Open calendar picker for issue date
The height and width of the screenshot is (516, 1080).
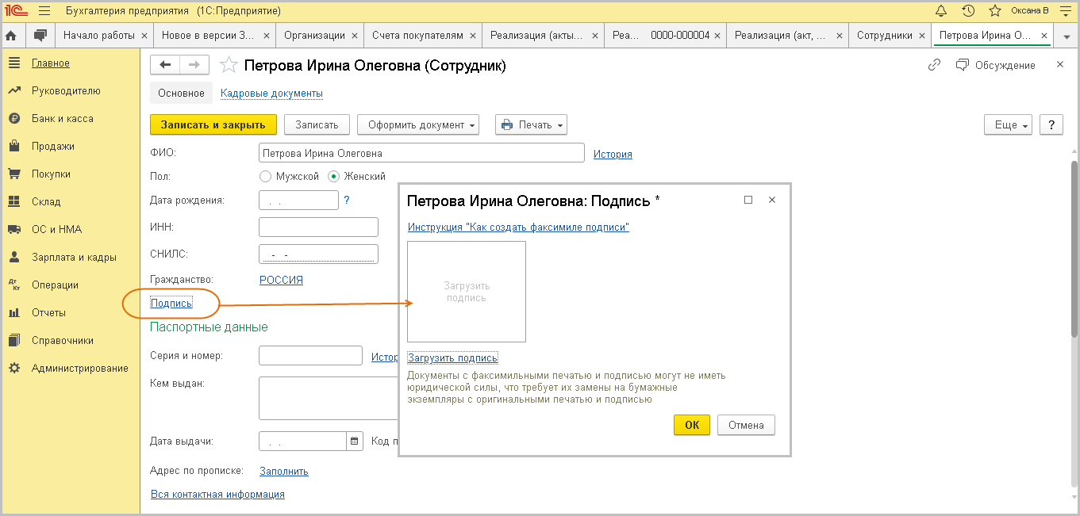tap(355, 441)
